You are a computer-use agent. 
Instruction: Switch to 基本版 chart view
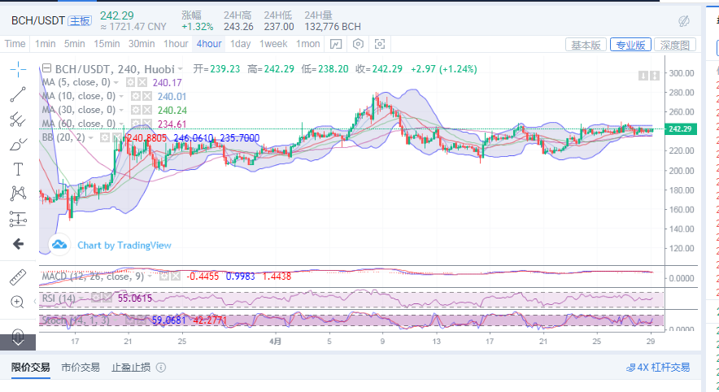pos(586,45)
